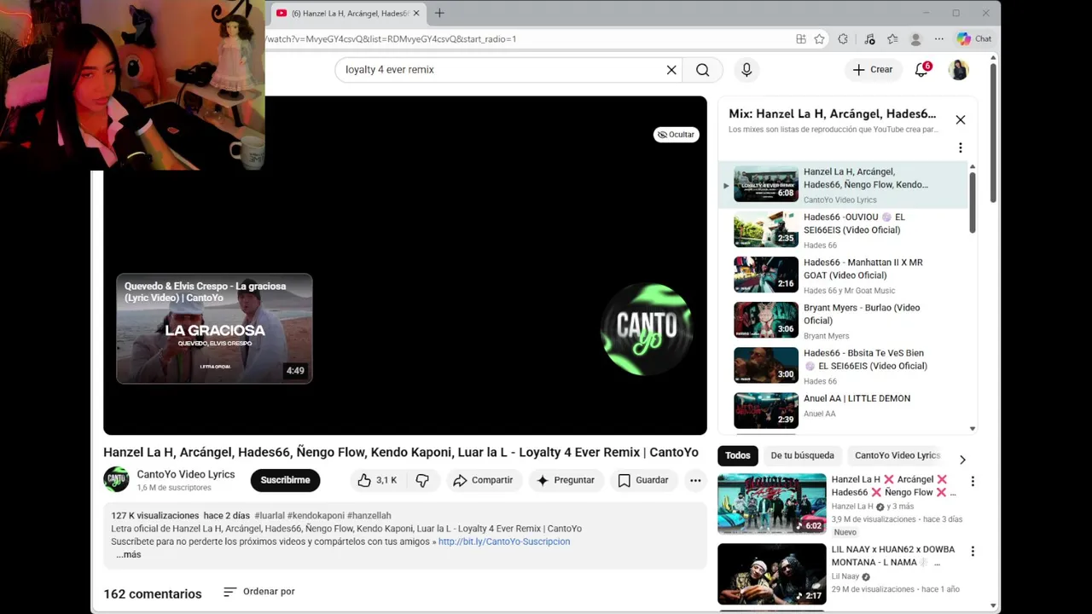Play Hades66 - OUVIOU playlist item

[x=843, y=229]
